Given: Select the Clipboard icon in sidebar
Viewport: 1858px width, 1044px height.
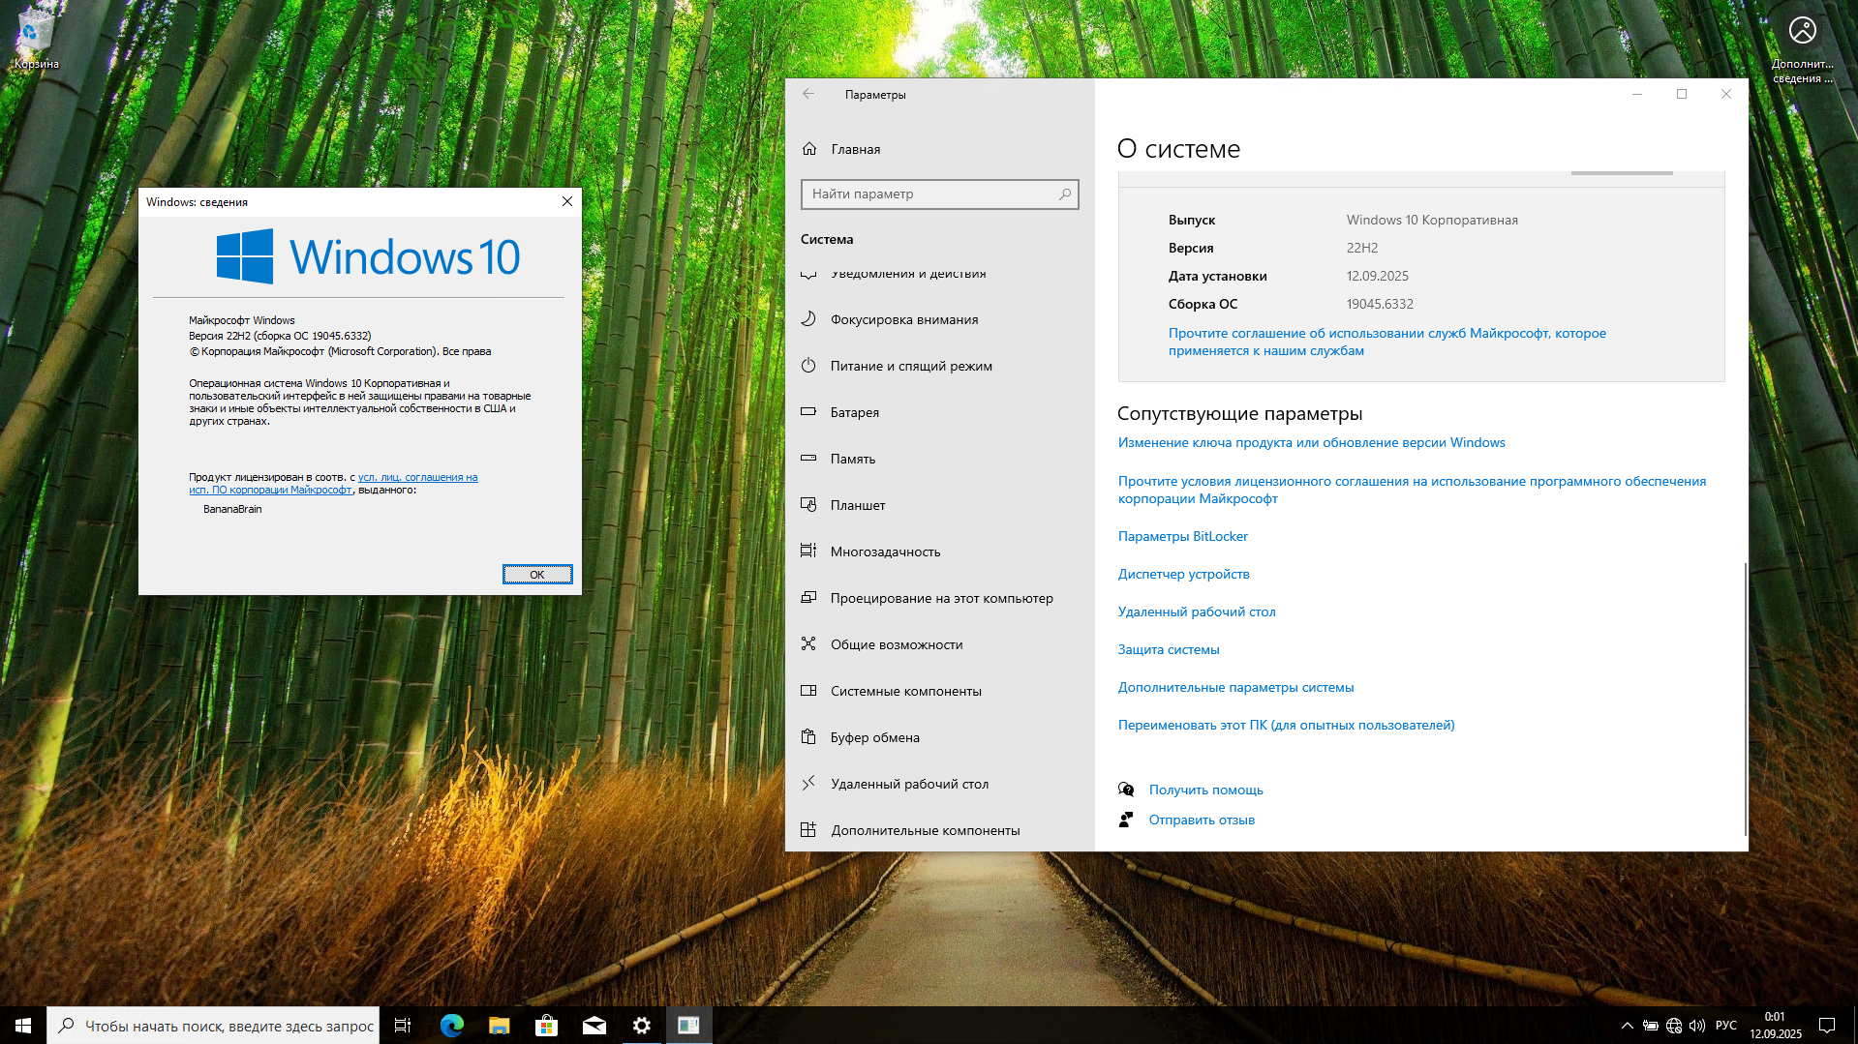Looking at the screenshot, I should (x=808, y=737).
